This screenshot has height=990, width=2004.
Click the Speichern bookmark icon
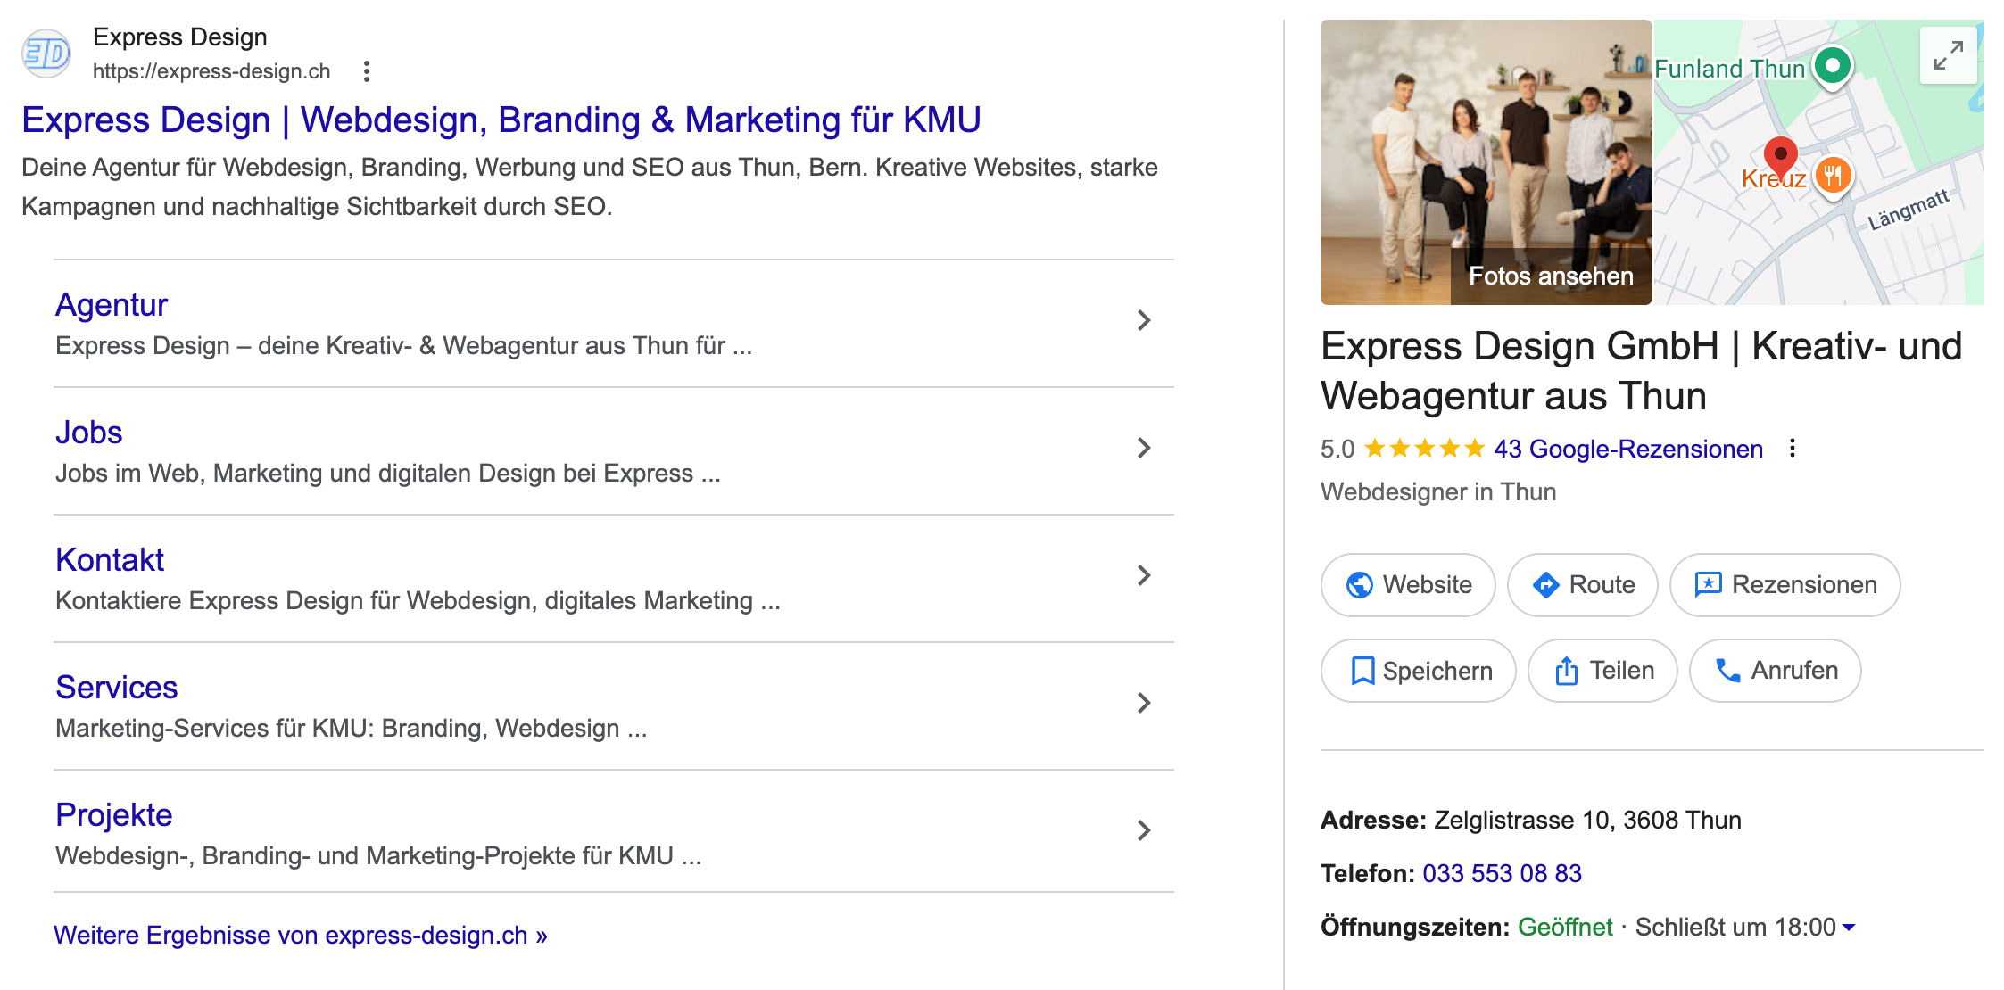click(1363, 671)
